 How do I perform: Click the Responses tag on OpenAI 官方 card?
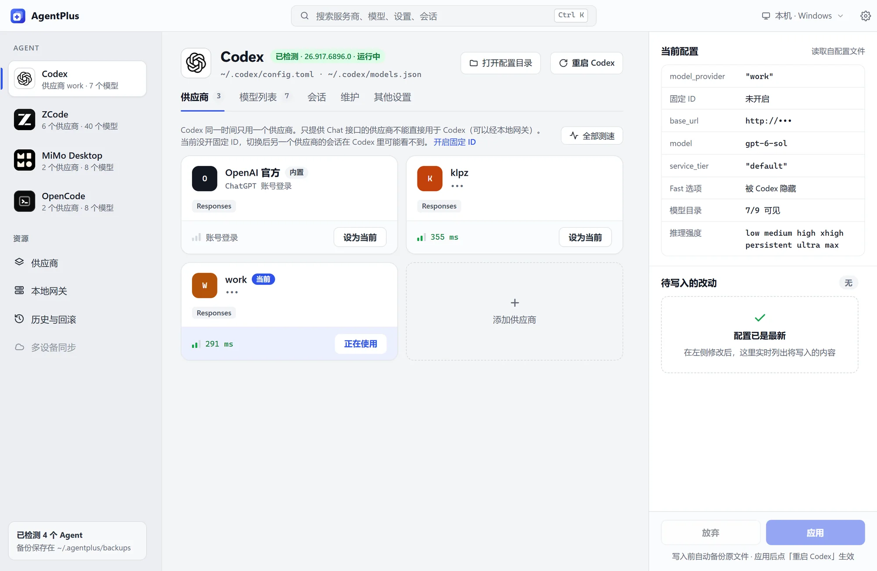click(214, 206)
